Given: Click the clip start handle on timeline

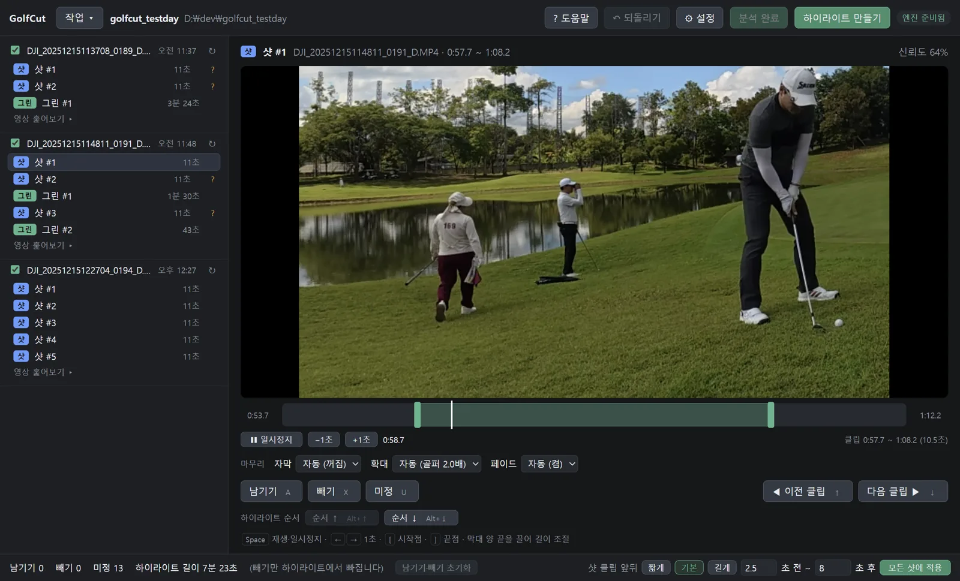Looking at the screenshot, I should coord(418,415).
